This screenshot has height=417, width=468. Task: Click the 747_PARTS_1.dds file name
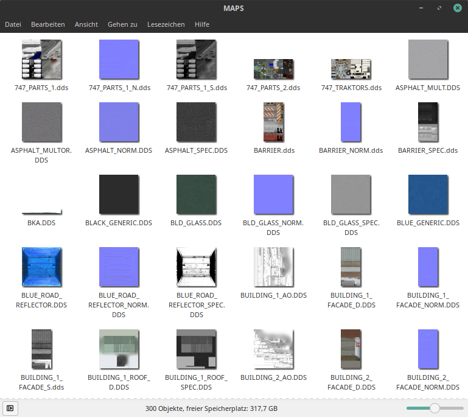click(x=41, y=88)
